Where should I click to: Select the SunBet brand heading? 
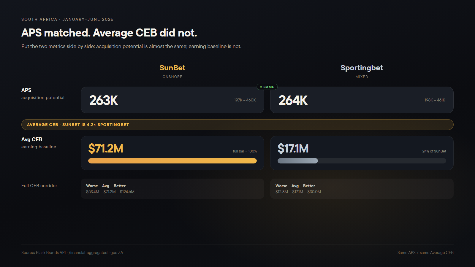click(172, 68)
